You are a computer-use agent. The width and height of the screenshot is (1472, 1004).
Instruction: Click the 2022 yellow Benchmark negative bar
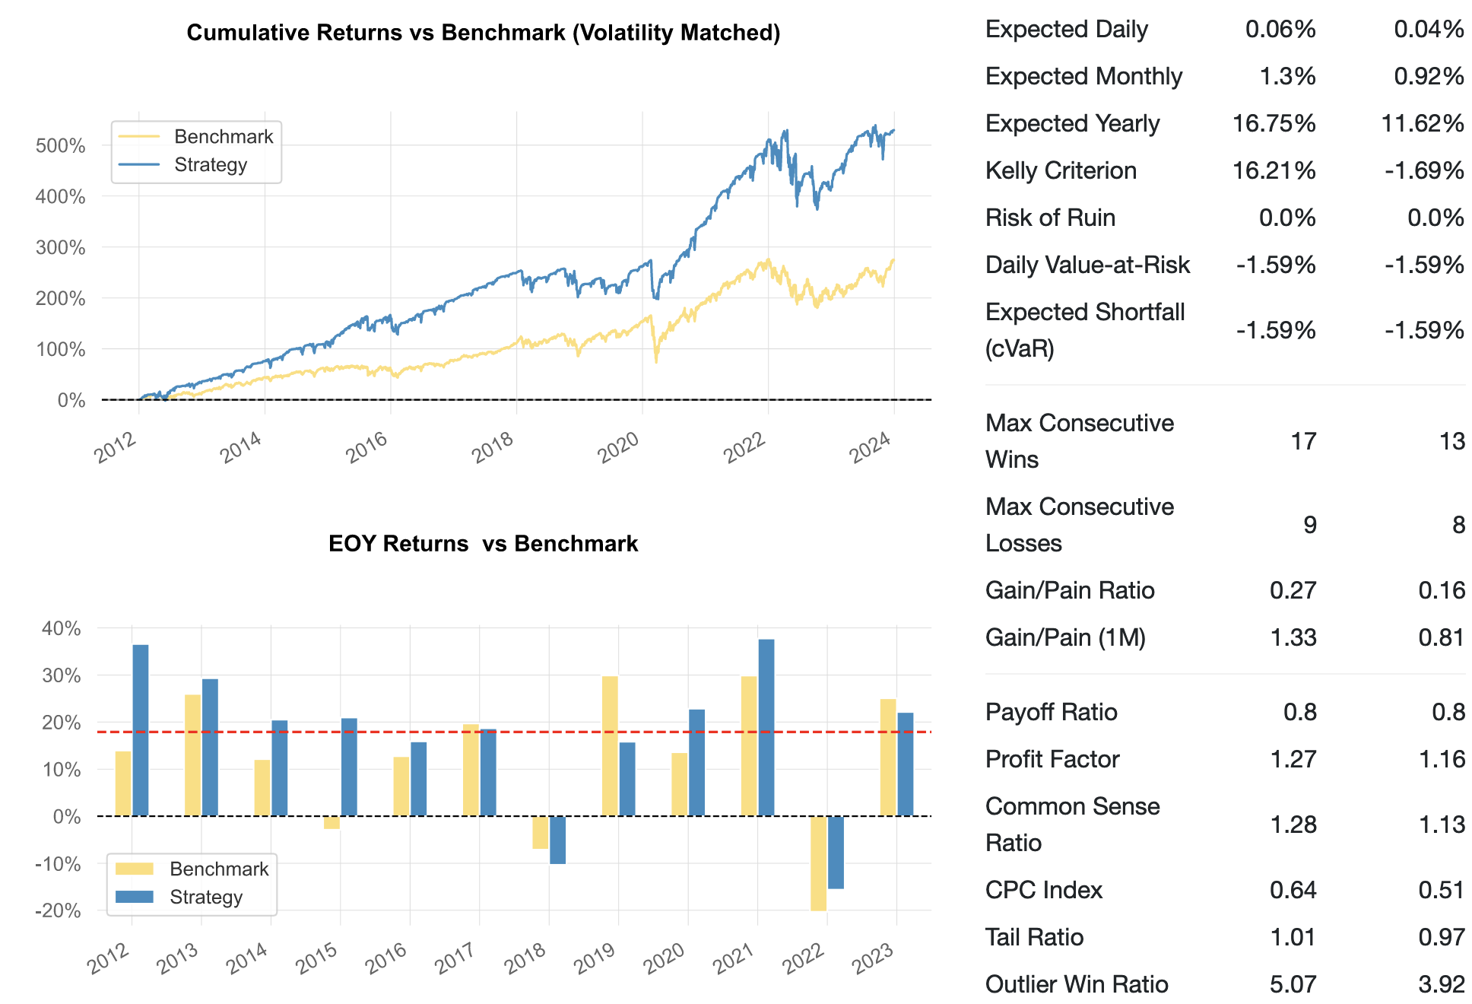coord(818,863)
